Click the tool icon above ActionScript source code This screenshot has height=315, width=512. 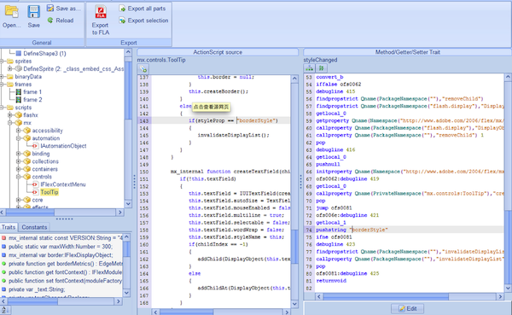point(143,68)
